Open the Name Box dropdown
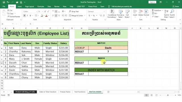182x102 pixels. pos(13,24)
